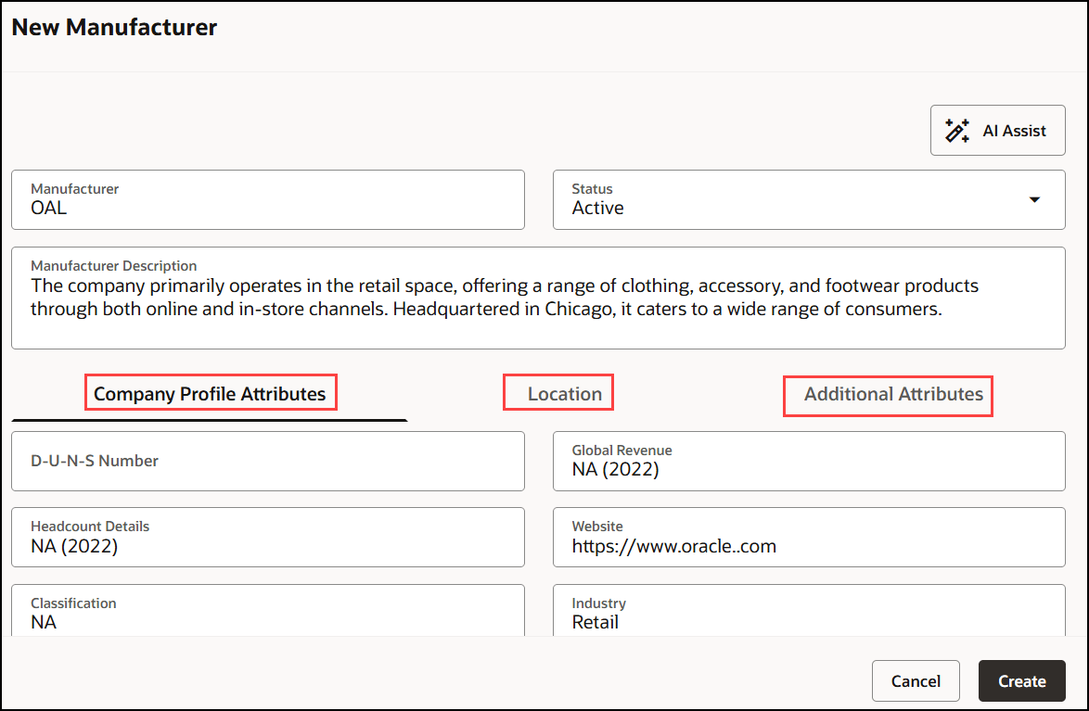Click the empty D-U-N-S Number field
The width and height of the screenshot is (1089, 711).
coord(268,461)
